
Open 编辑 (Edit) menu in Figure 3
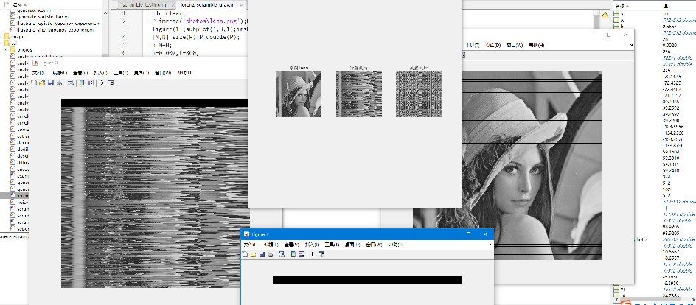60,73
